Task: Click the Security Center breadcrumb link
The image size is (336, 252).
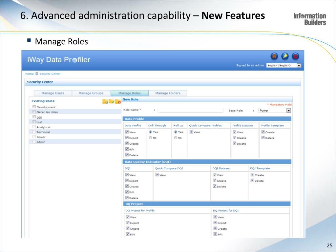Action: click(50, 74)
